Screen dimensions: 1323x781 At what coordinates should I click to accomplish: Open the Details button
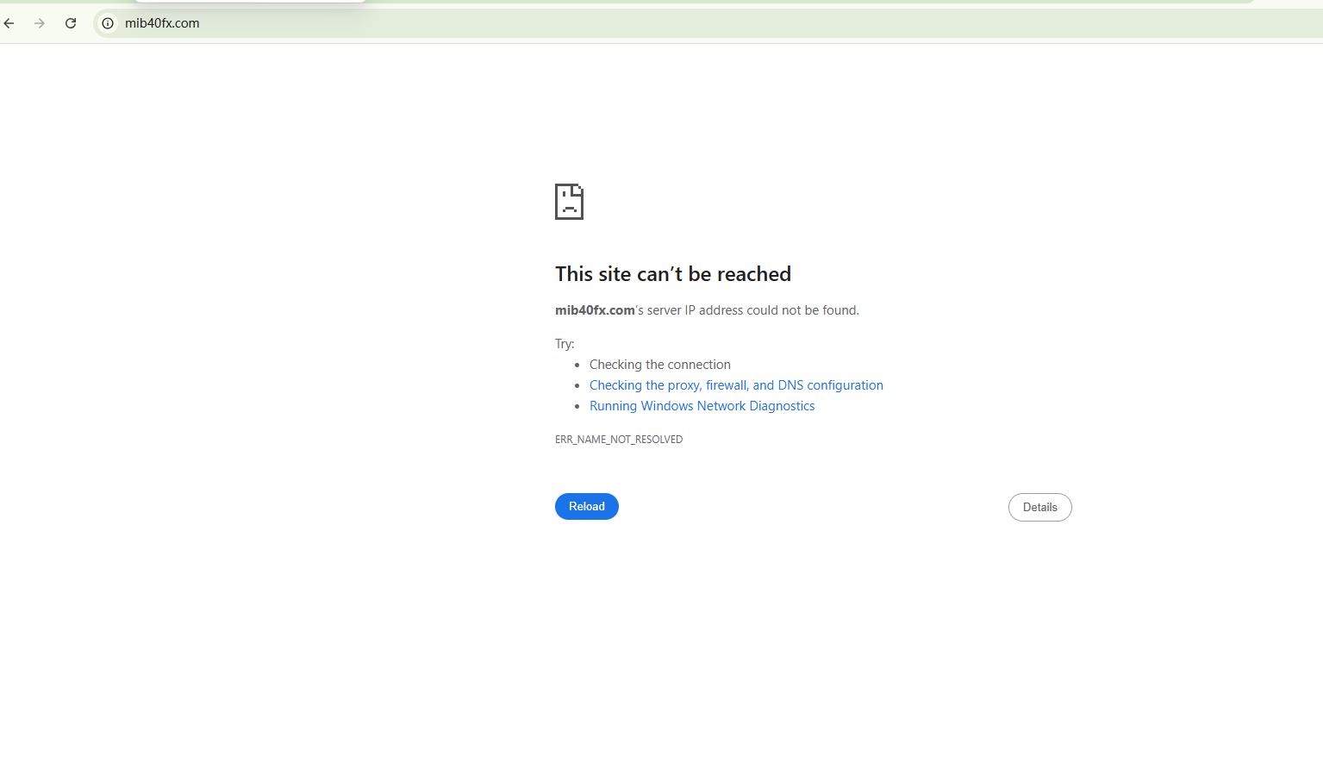coord(1040,507)
